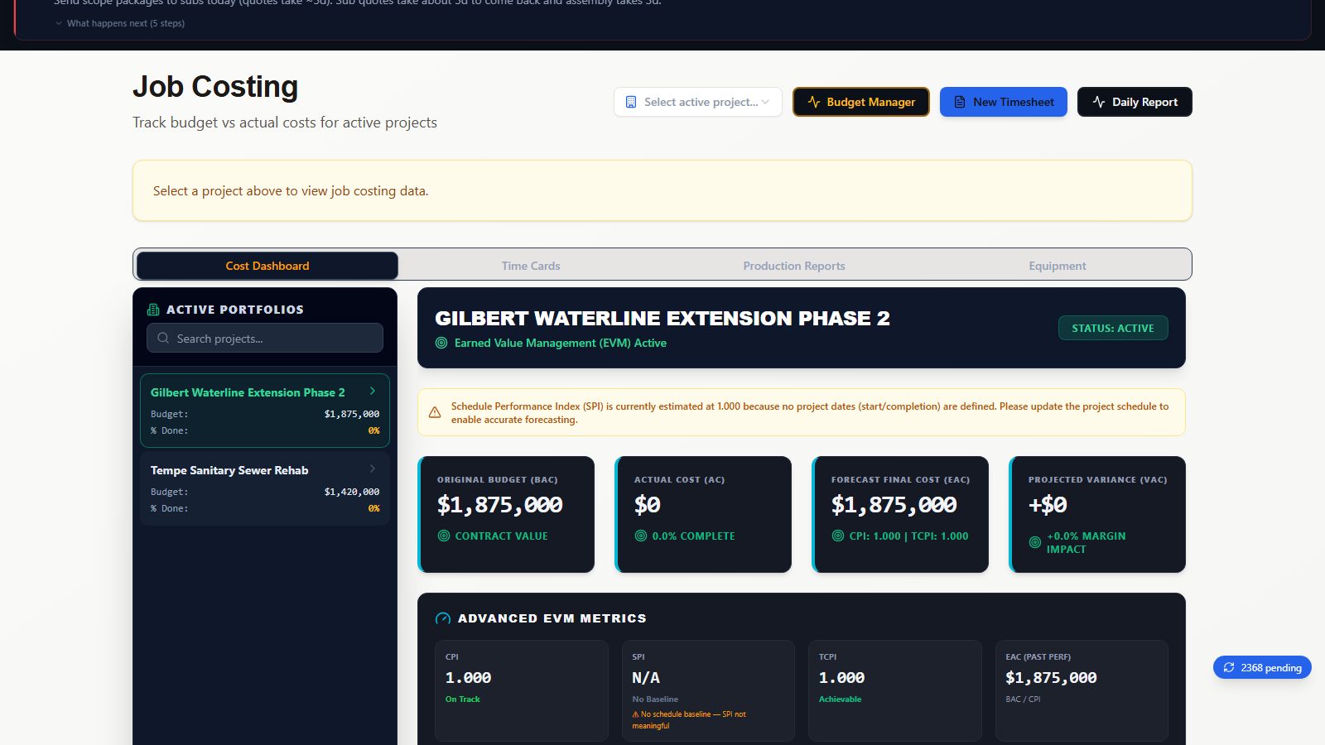Click the Tempe budget $1,420,000 value
Screen dimensions: 1325x745
pyautogui.click(x=352, y=492)
